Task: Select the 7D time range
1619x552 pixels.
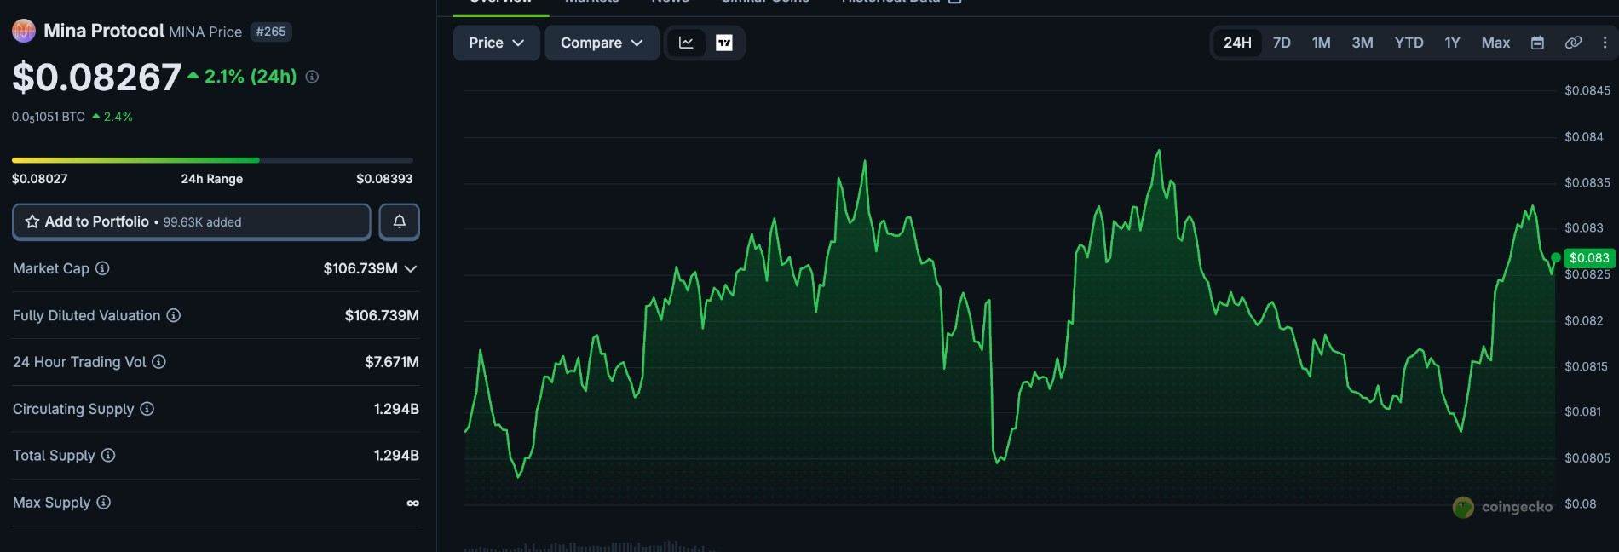Action: tap(1282, 43)
